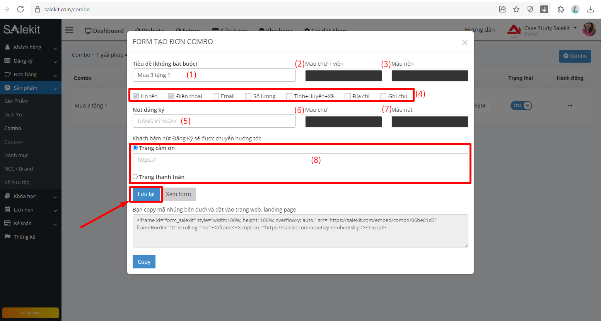601x321 pixels.
Task: Expand the Đăng ký sidebar menu
Action: coord(55,61)
